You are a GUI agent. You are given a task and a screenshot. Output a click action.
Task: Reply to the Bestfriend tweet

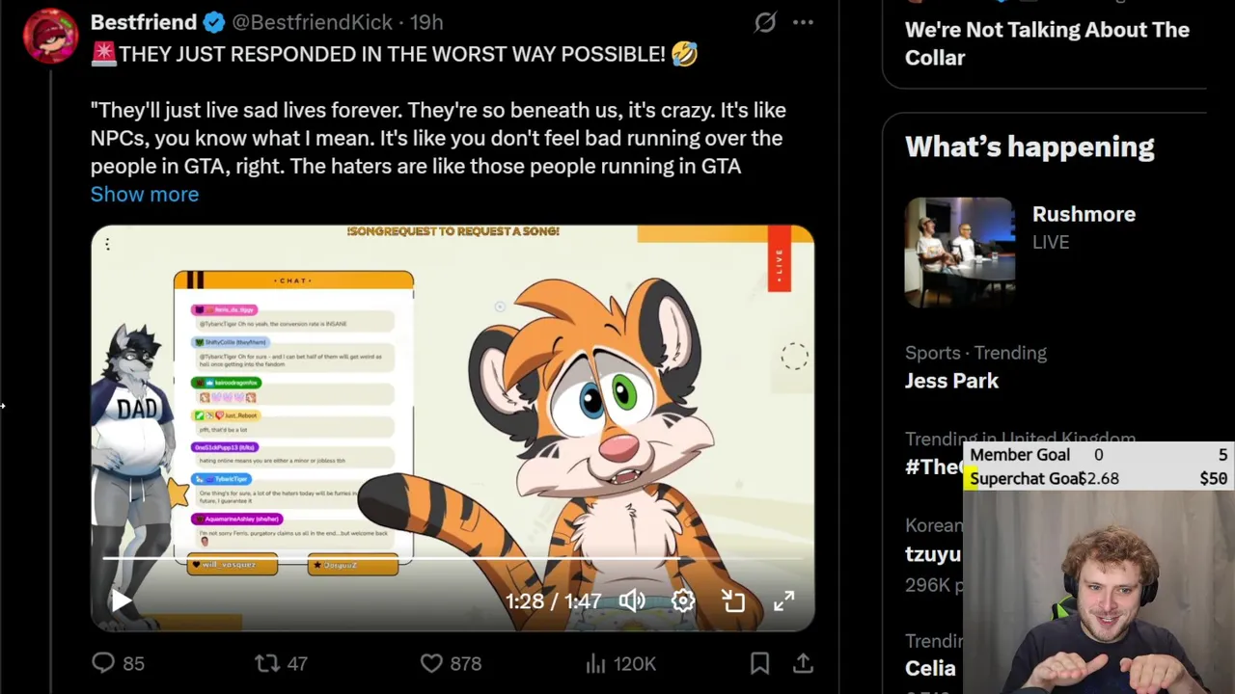[103, 663]
